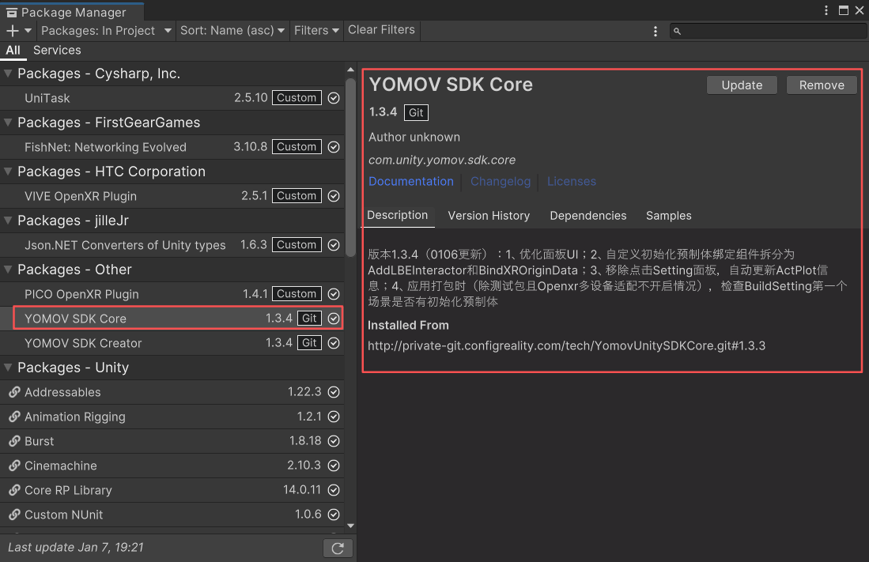The image size is (869, 562).
Task: Select the All tab
Action: coord(13,51)
